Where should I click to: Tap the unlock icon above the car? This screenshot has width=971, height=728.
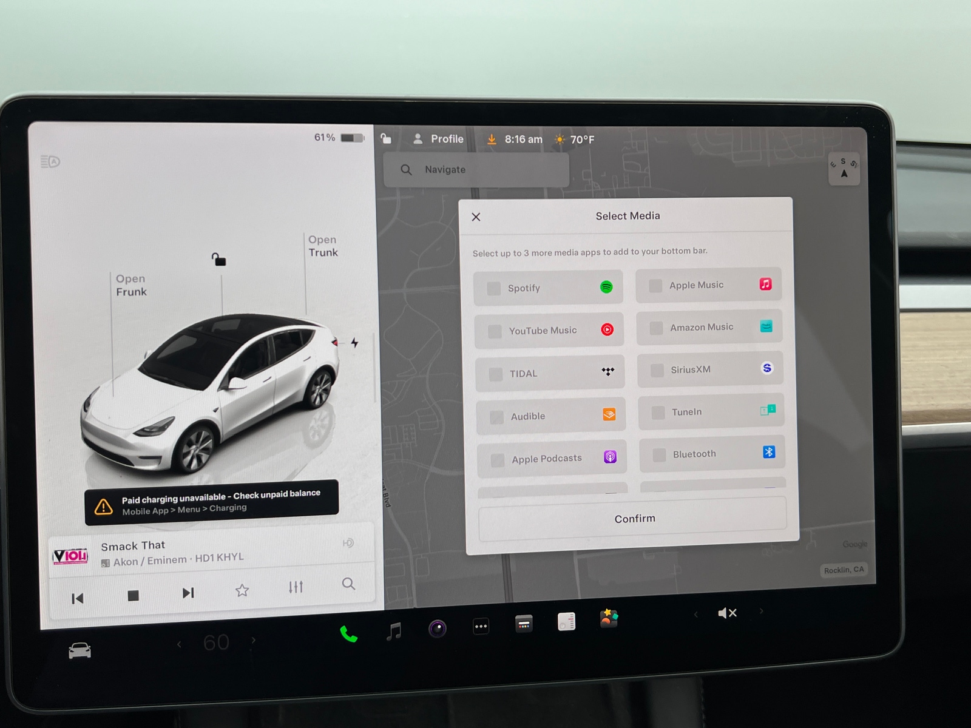(219, 260)
